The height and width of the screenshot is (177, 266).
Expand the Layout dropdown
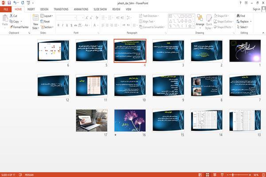click(x=47, y=16)
